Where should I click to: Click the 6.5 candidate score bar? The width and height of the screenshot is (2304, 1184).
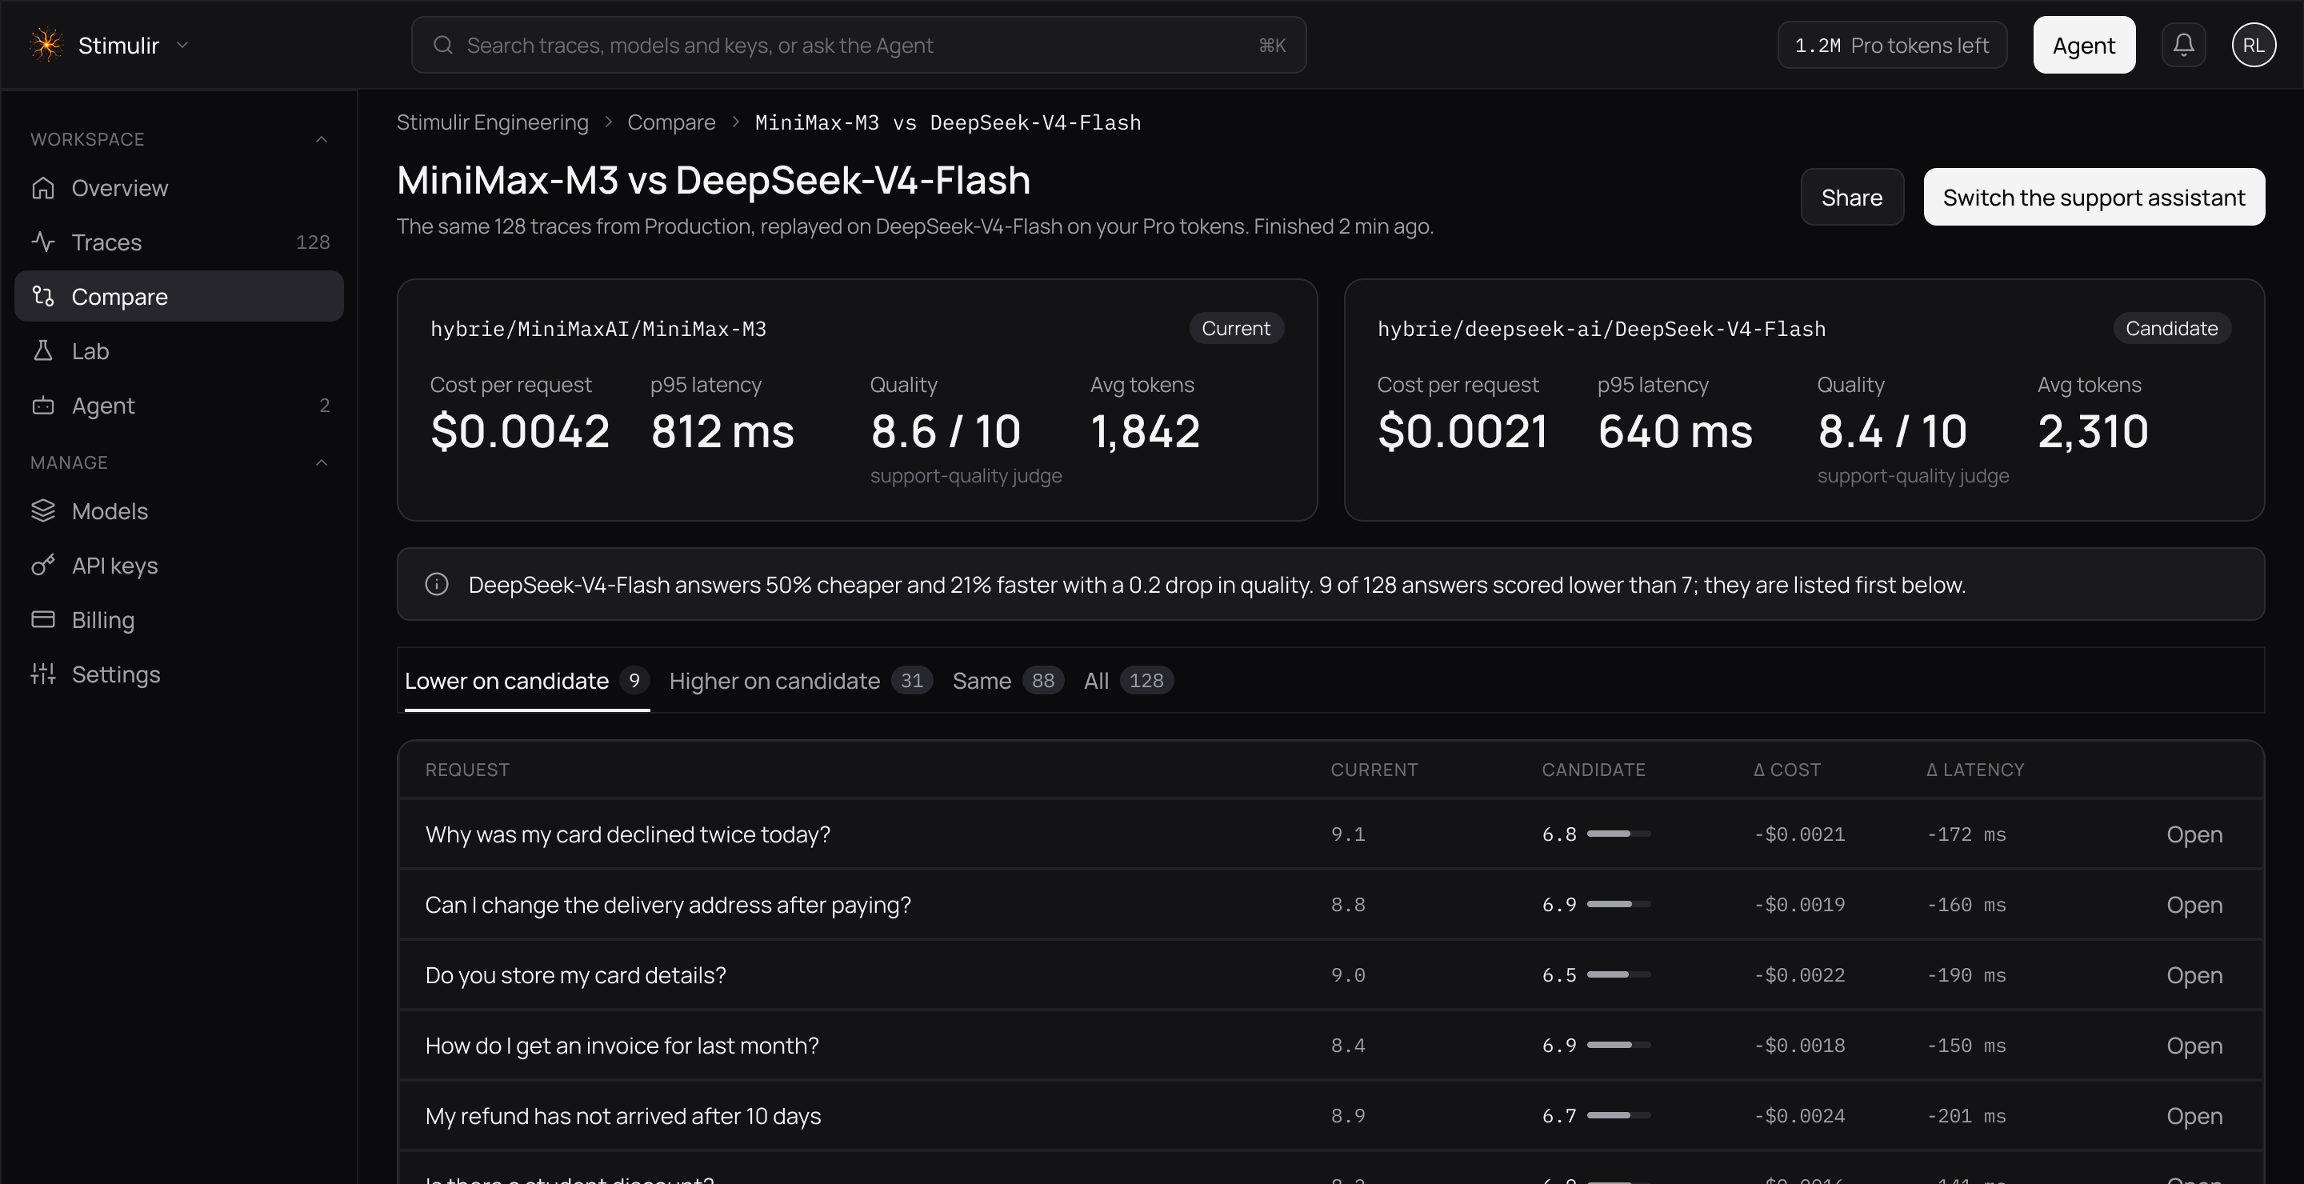1619,974
